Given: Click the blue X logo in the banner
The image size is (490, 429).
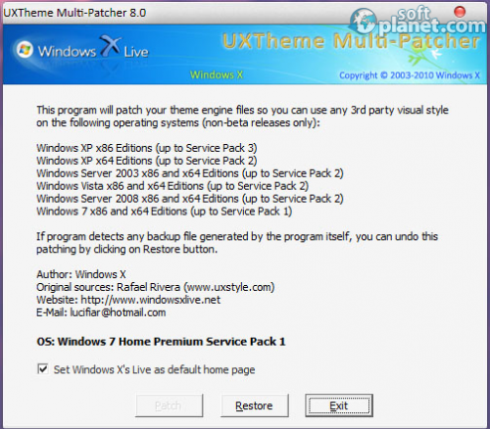Looking at the screenshot, I should pyautogui.click(x=110, y=46).
